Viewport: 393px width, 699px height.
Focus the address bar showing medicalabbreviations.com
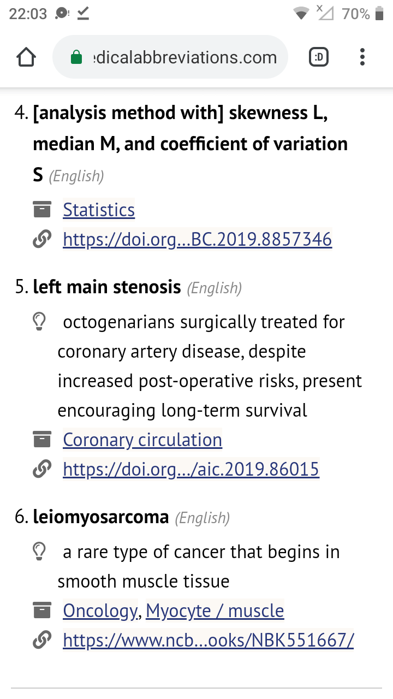[170, 57]
